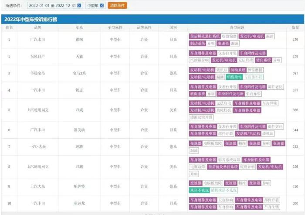This screenshot has width=305, height=215.
Task: Click 德系 in the 迈腾 row
Action: click(x=173, y=147)
